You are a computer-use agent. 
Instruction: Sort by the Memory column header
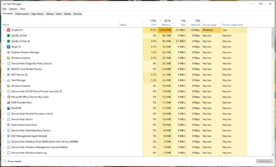pos(165,23)
